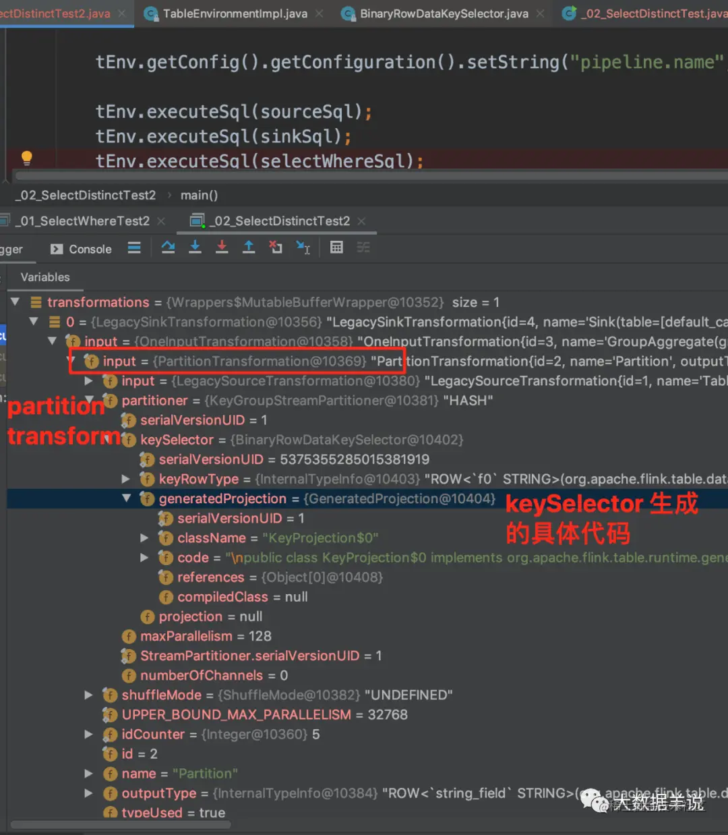This screenshot has width=728, height=835.
Task: Switch to BinaryRowDataKeySelector.java editor tab
Action: [444, 13]
